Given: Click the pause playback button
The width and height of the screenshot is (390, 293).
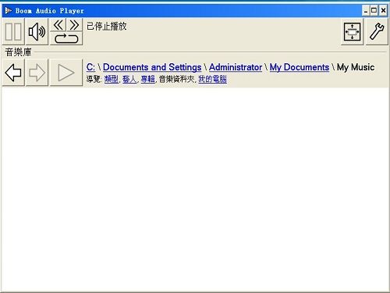Looking at the screenshot, I should click(x=13, y=31).
